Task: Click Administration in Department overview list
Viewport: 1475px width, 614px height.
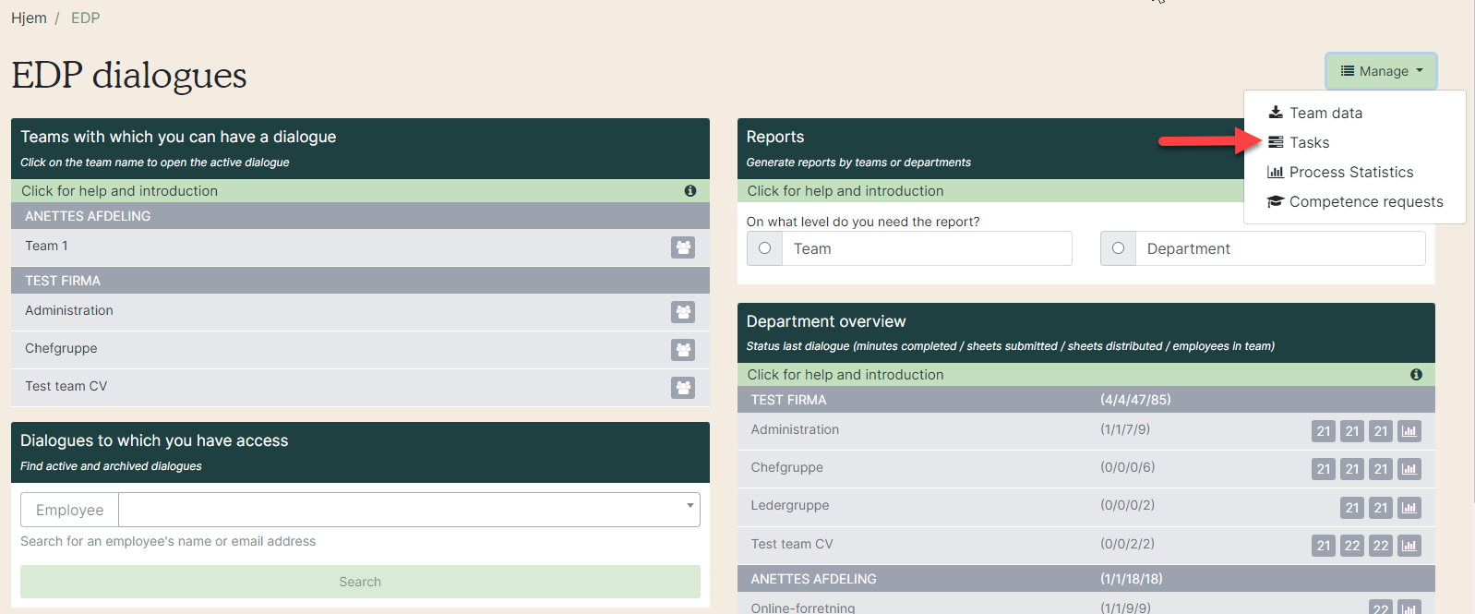Action: [x=795, y=429]
